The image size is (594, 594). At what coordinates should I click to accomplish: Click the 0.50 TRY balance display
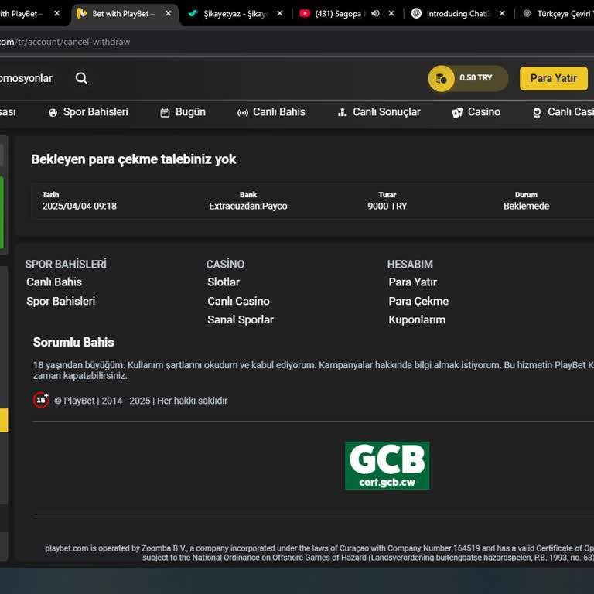coord(476,78)
